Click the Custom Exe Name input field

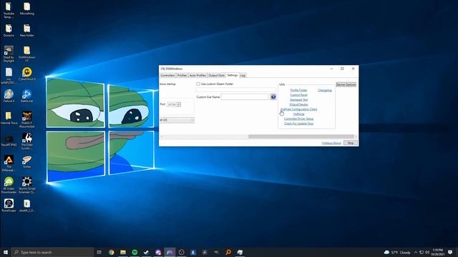pyautogui.click(x=245, y=97)
